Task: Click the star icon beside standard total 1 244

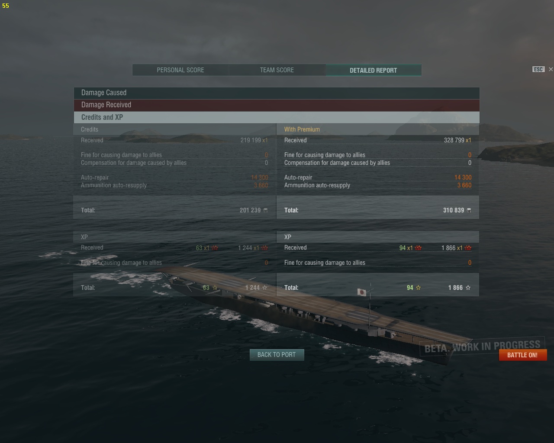Action: coord(265,288)
